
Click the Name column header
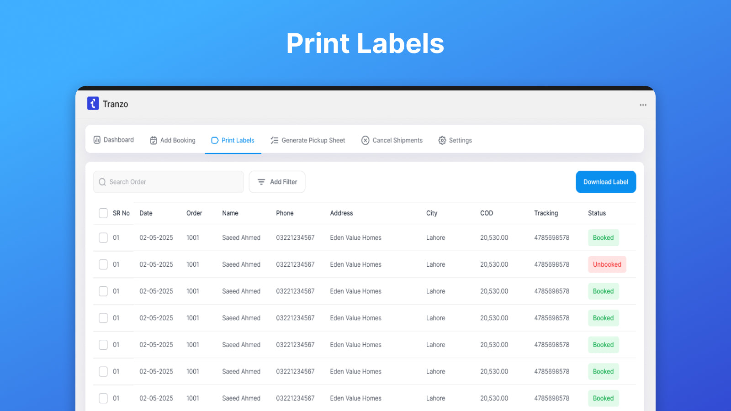230,213
